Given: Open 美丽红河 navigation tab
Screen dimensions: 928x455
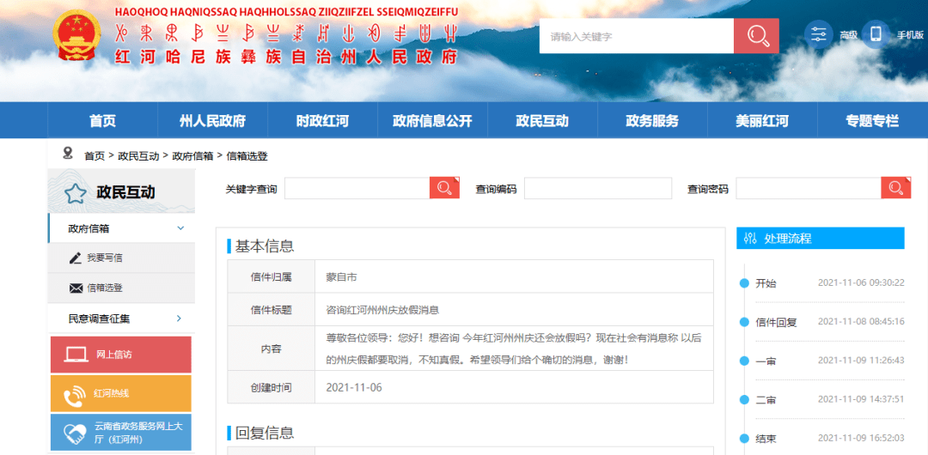Looking at the screenshot, I should (x=762, y=121).
